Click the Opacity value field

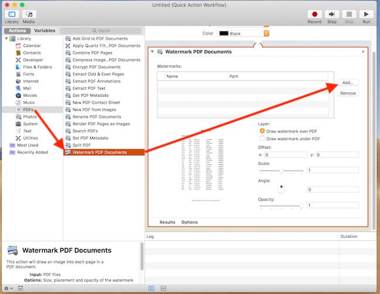pos(333,205)
